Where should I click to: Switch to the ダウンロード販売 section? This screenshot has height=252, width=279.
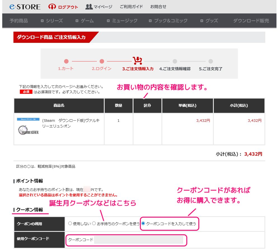point(250,20)
